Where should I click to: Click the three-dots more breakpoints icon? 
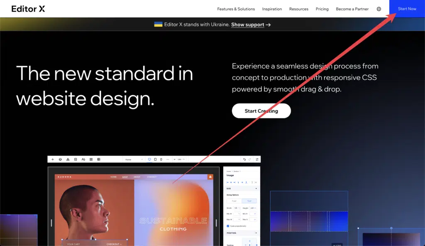(x=168, y=160)
